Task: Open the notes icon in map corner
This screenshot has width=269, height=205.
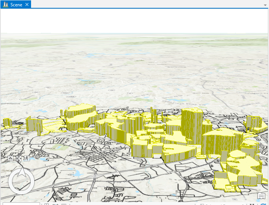Action: (261, 196)
